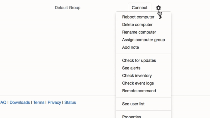This screenshot has width=210, height=118.
Task: Open Assign computer group option
Action: (x=143, y=40)
